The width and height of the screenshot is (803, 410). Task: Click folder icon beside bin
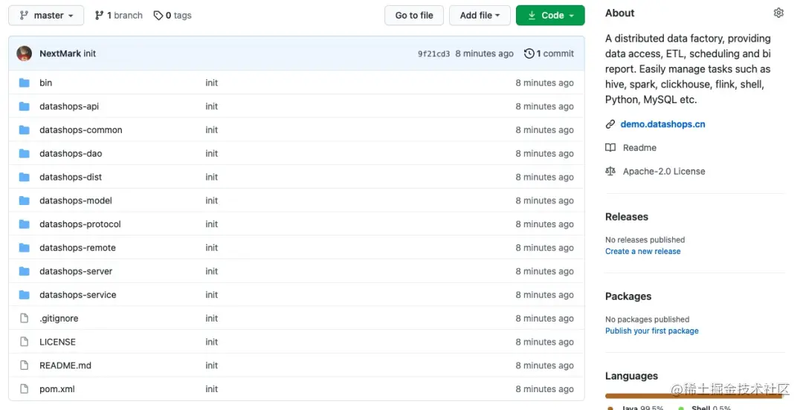tap(24, 83)
